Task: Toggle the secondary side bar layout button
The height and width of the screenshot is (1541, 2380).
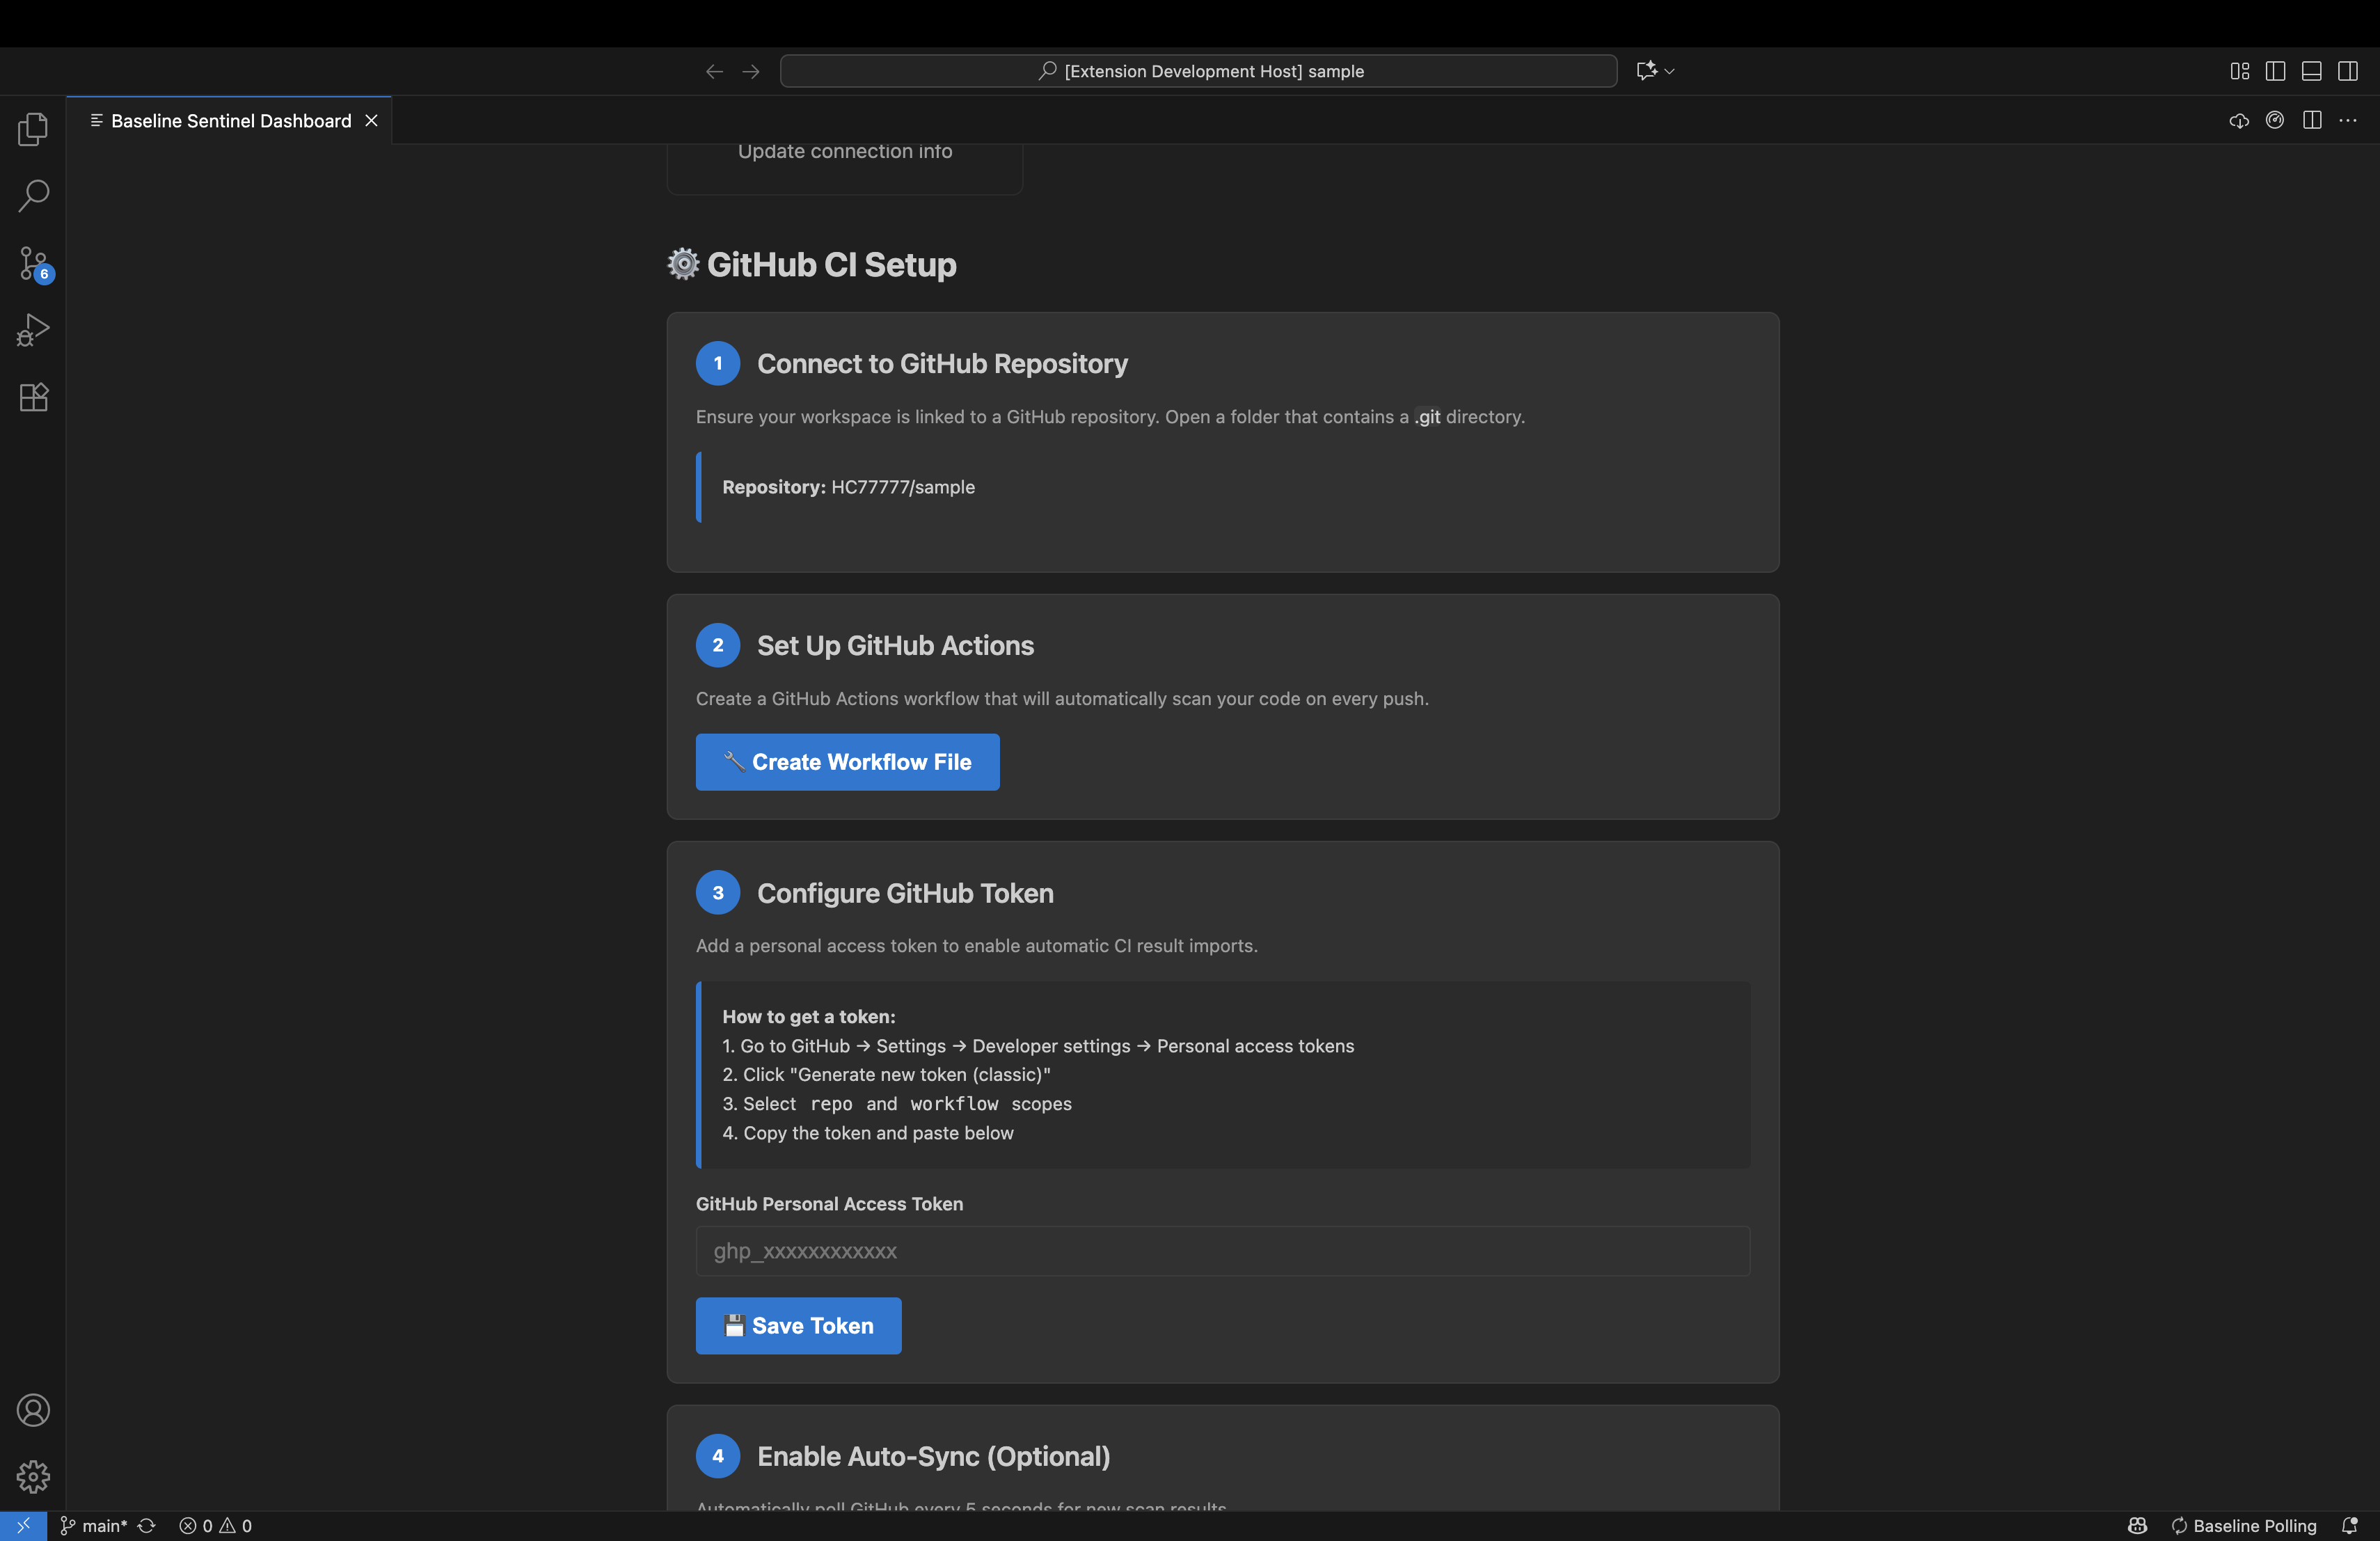Action: [2348, 71]
